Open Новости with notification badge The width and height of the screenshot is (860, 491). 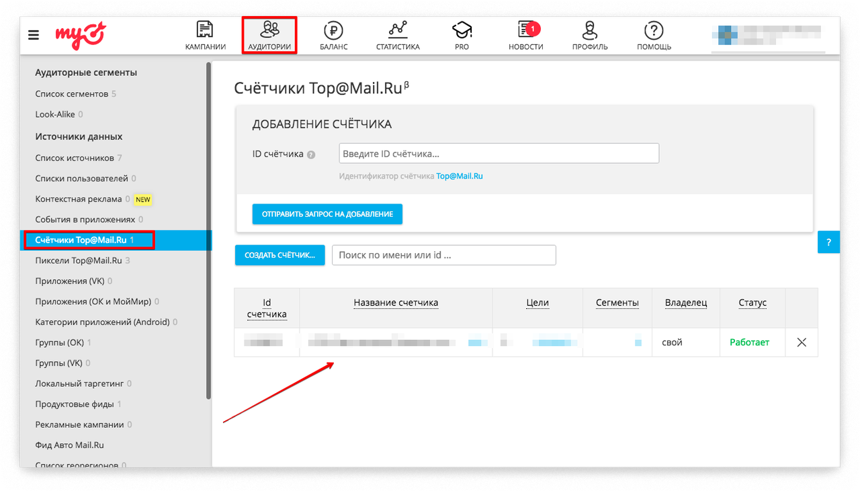[x=526, y=36]
